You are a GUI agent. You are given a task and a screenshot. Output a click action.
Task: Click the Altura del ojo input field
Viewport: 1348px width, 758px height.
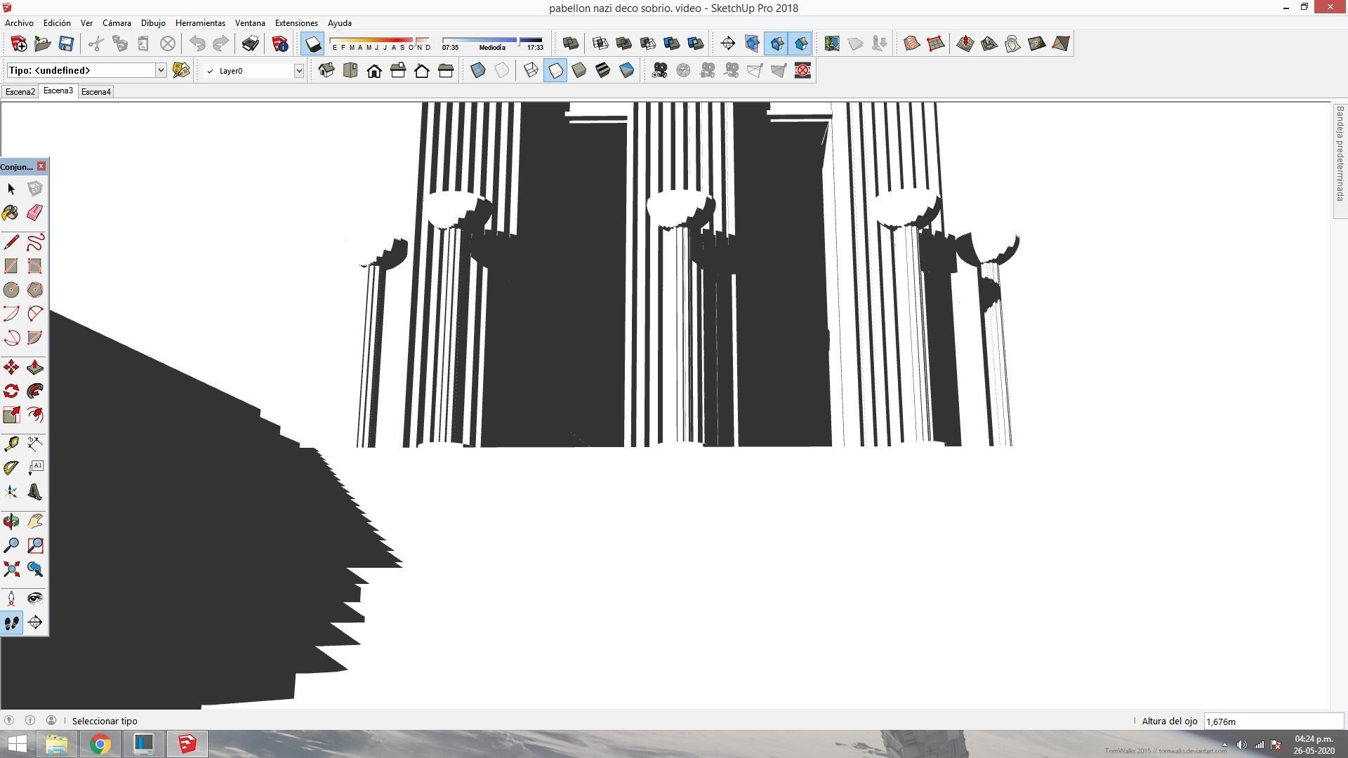[x=1272, y=721]
